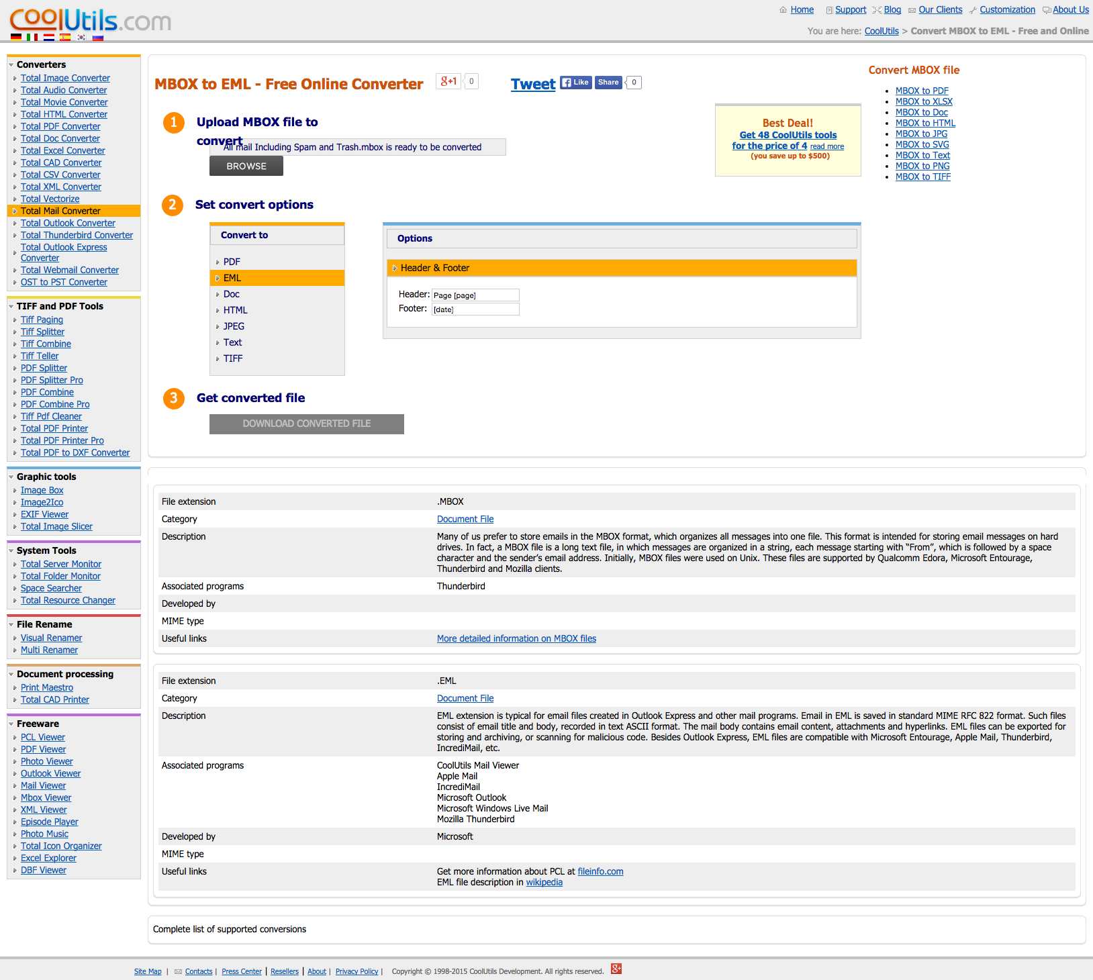Click the Facebook Like button

point(576,83)
